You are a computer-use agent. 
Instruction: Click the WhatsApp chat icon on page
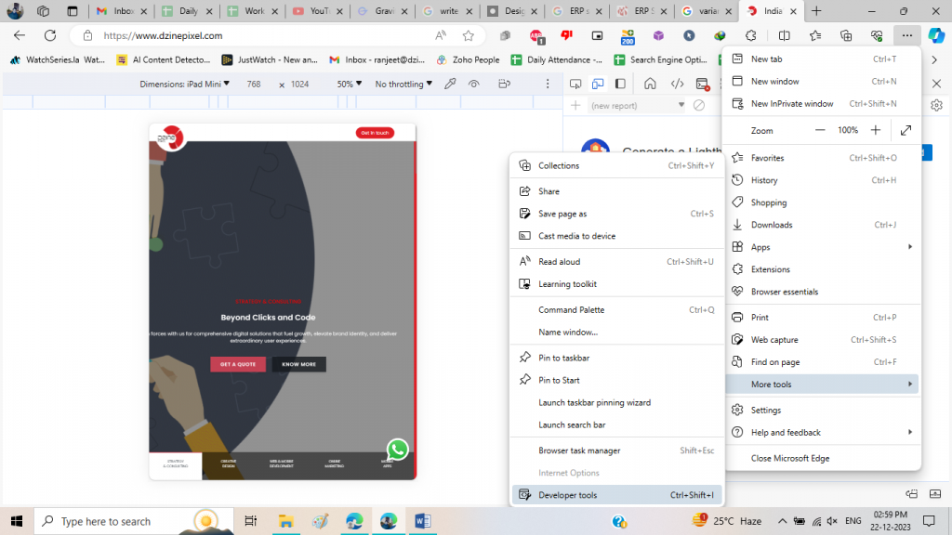tap(398, 450)
